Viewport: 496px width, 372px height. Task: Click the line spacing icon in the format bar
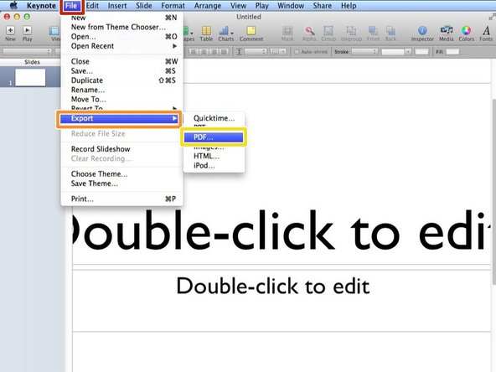click(x=239, y=52)
